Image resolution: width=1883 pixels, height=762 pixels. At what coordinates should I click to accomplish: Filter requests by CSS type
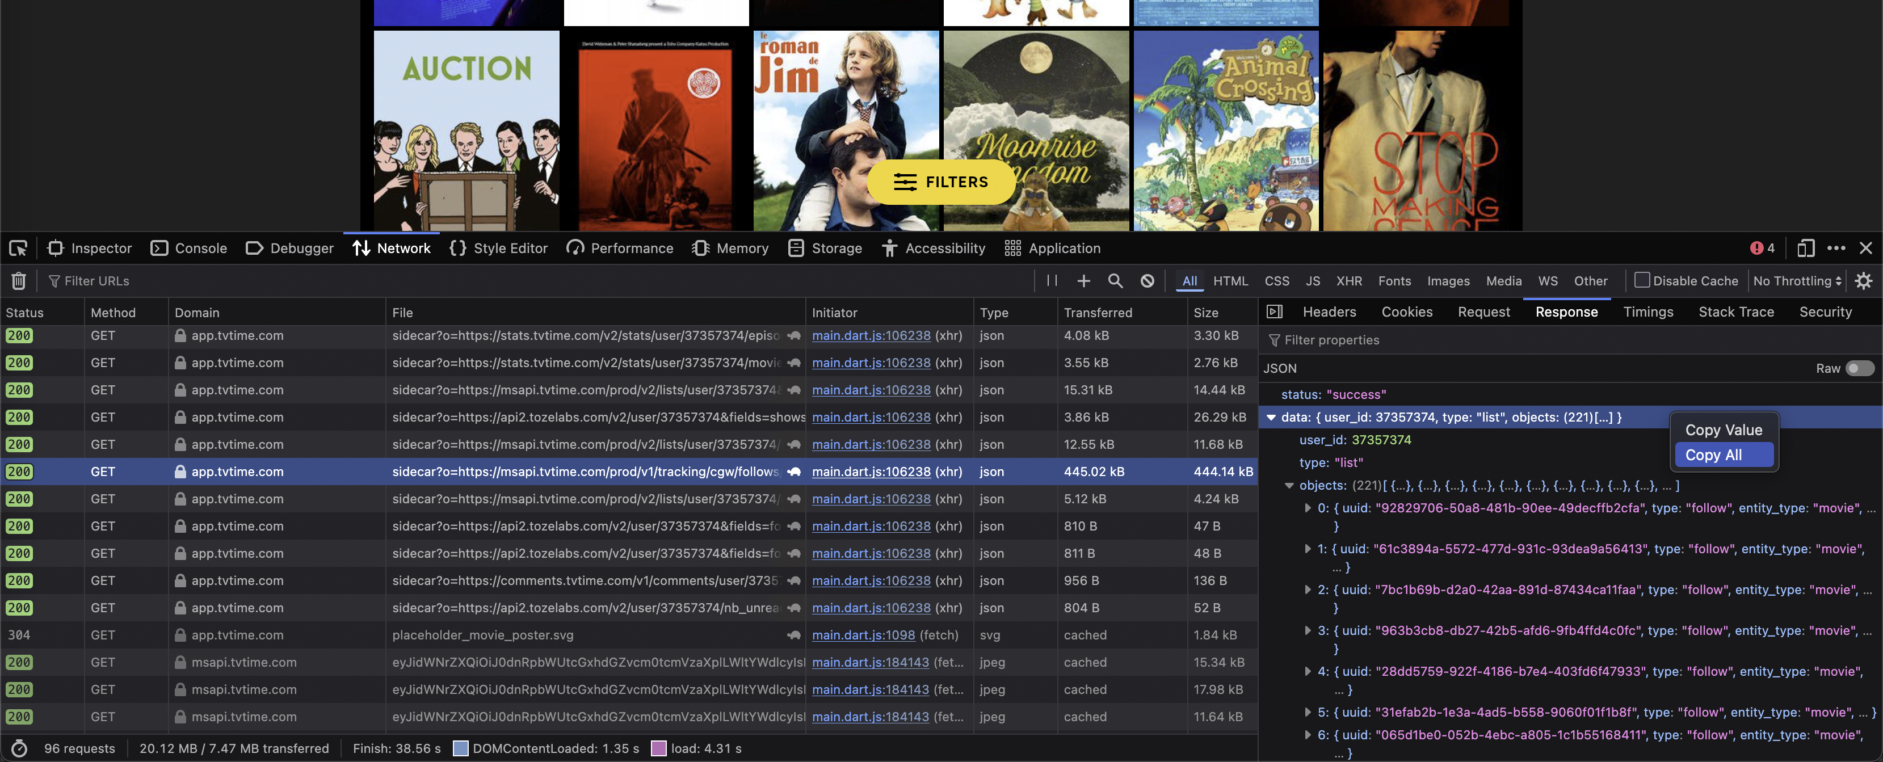[x=1276, y=280]
